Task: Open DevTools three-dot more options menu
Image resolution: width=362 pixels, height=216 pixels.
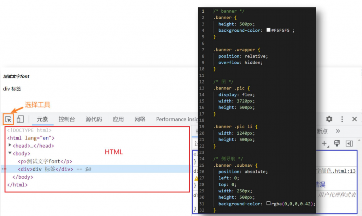Action: pyautogui.click(x=342, y=119)
